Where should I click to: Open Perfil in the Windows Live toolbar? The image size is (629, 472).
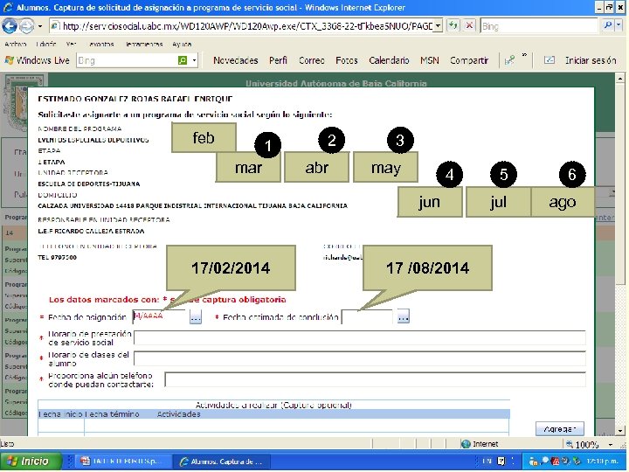point(278,60)
